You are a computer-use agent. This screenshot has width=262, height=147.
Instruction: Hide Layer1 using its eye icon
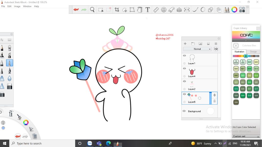[x=184, y=56]
